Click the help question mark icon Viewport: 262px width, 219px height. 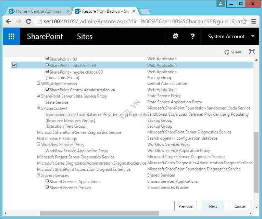coord(192,36)
